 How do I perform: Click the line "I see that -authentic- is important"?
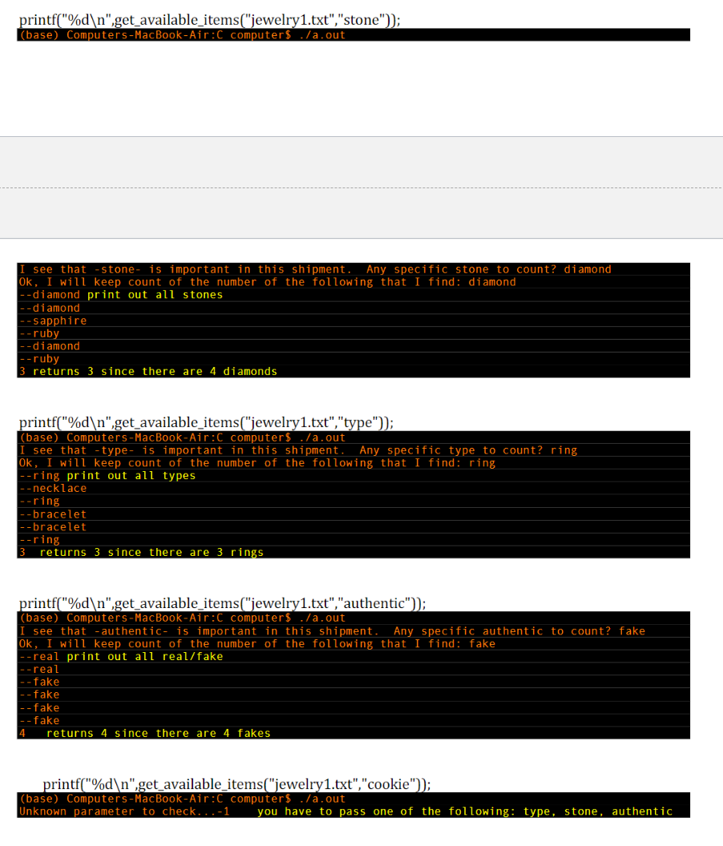coord(332,631)
